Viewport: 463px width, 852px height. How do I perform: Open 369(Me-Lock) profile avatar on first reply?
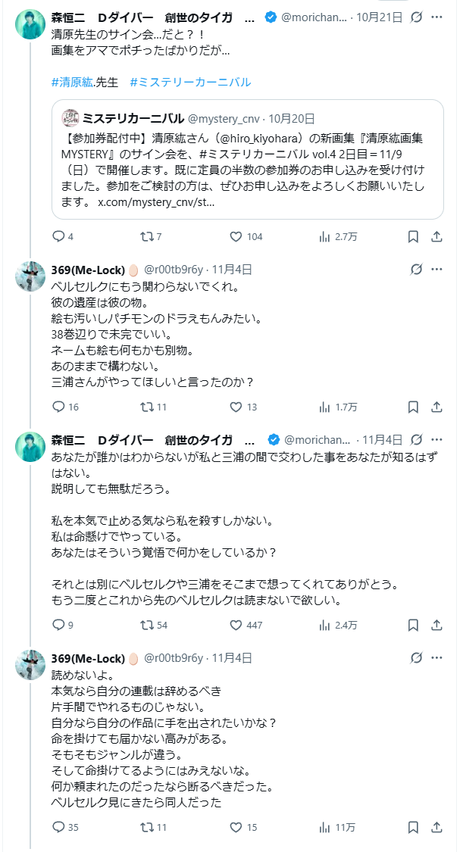click(x=31, y=277)
